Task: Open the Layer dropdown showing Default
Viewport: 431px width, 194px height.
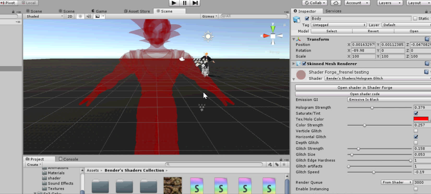Action: pyautogui.click(x=406, y=25)
